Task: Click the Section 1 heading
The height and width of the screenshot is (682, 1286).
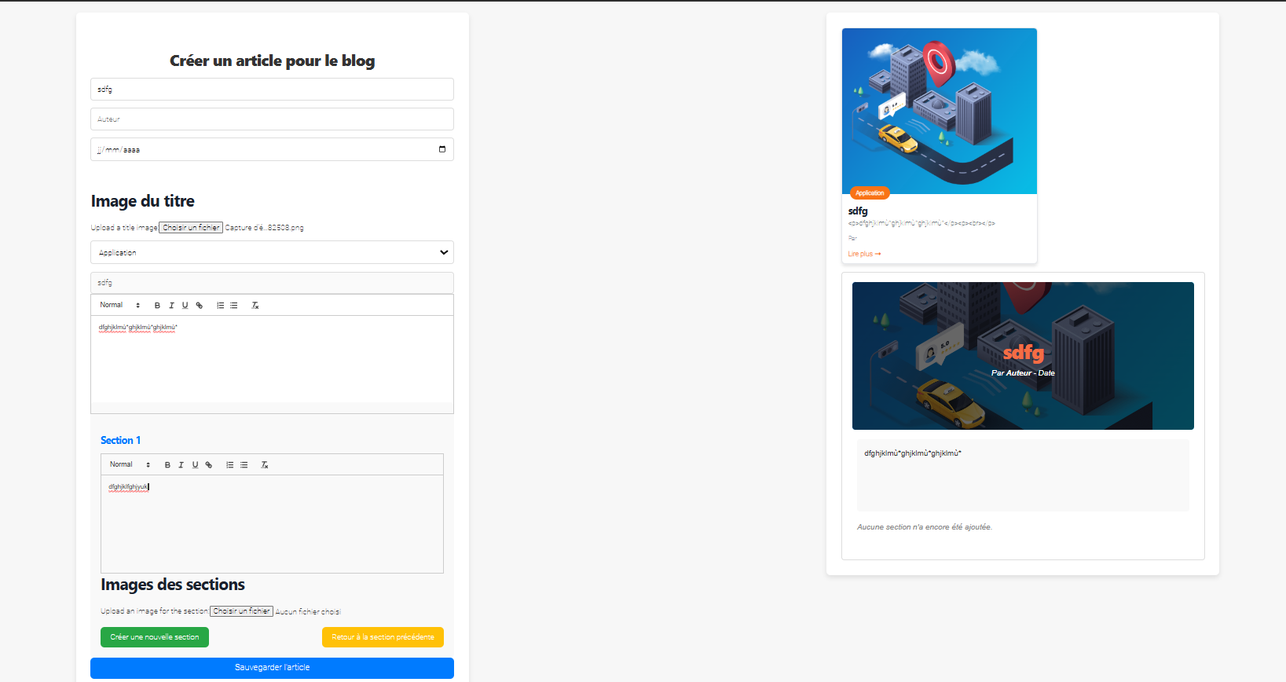Action: point(120,441)
